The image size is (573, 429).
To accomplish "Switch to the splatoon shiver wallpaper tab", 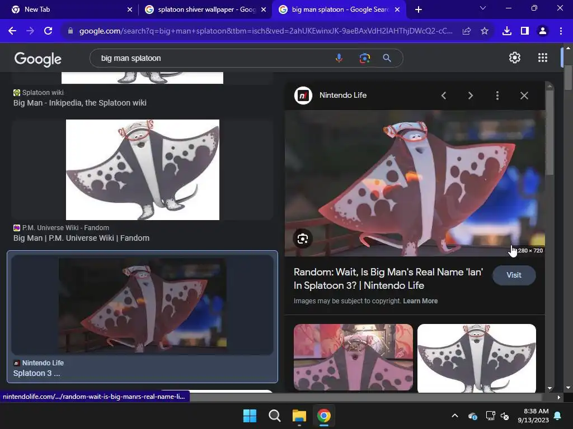I will tap(206, 9).
